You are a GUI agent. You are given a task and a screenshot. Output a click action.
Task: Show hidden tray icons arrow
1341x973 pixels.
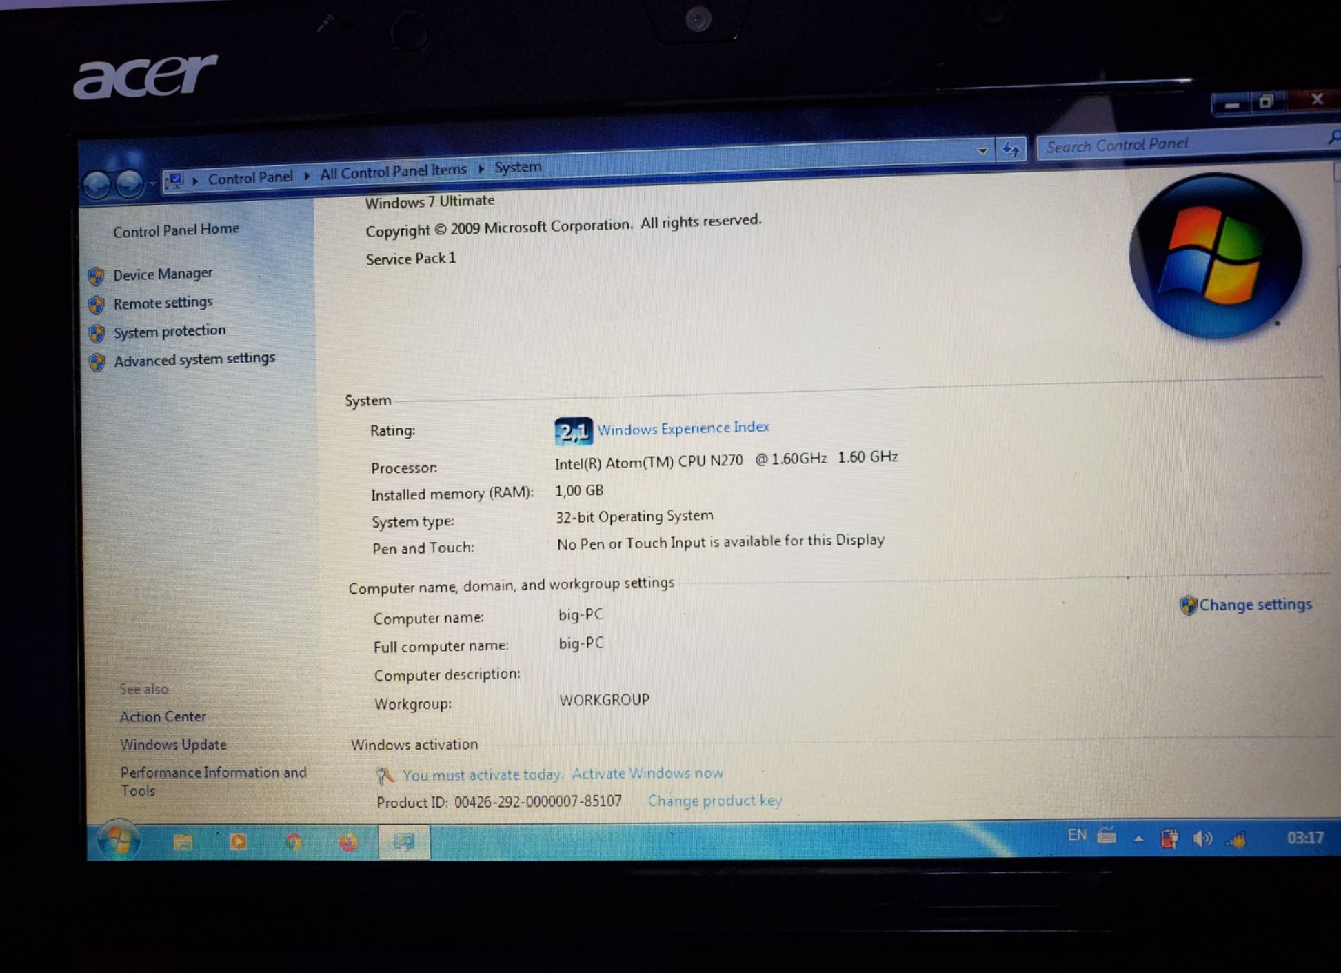pos(1138,839)
